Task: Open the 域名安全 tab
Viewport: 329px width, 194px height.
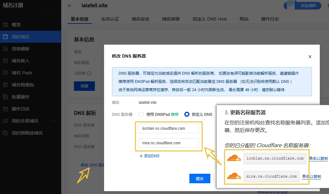Action: coord(140,19)
